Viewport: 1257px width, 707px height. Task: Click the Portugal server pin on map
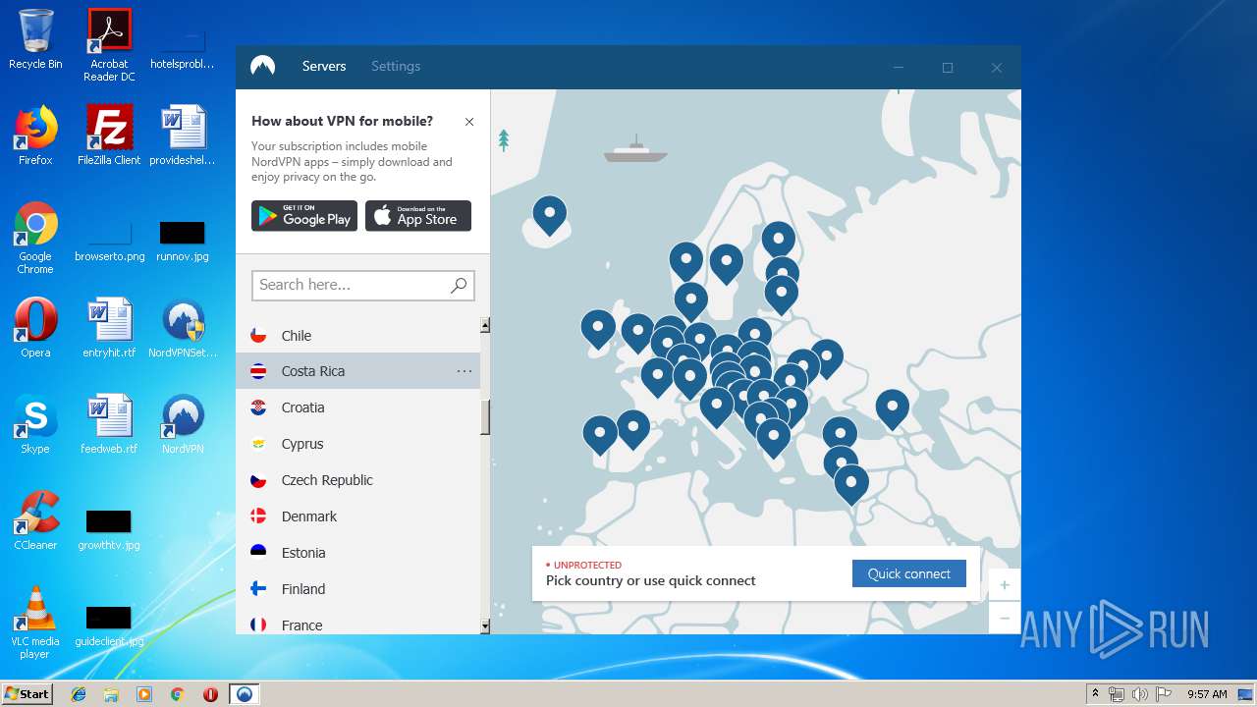click(x=600, y=434)
